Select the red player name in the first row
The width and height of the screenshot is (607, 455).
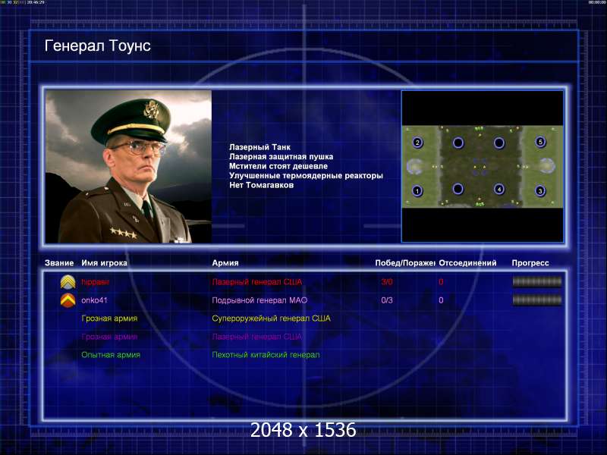coord(96,282)
